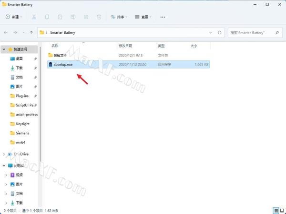This screenshot has height=214, width=286.
Task: Click the New (新建) button
Action: tap(14, 17)
